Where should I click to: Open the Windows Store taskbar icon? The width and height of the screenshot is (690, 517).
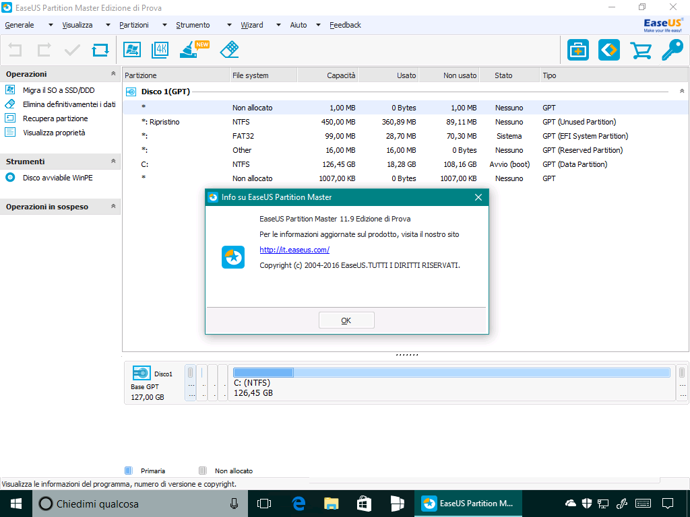(x=364, y=504)
